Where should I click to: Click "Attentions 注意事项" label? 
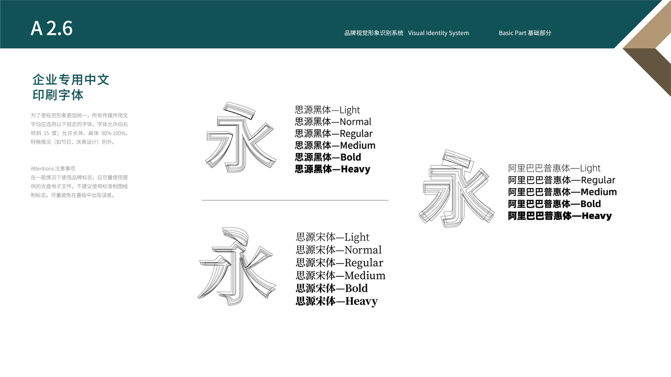coord(53,168)
